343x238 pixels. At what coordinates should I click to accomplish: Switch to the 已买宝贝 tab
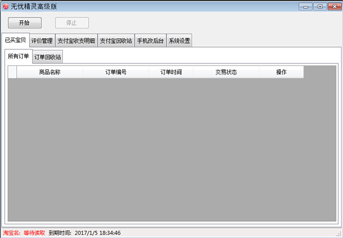coord(16,40)
